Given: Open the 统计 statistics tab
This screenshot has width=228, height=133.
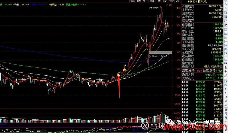Looking at the screenshot, I should click(145, 1).
